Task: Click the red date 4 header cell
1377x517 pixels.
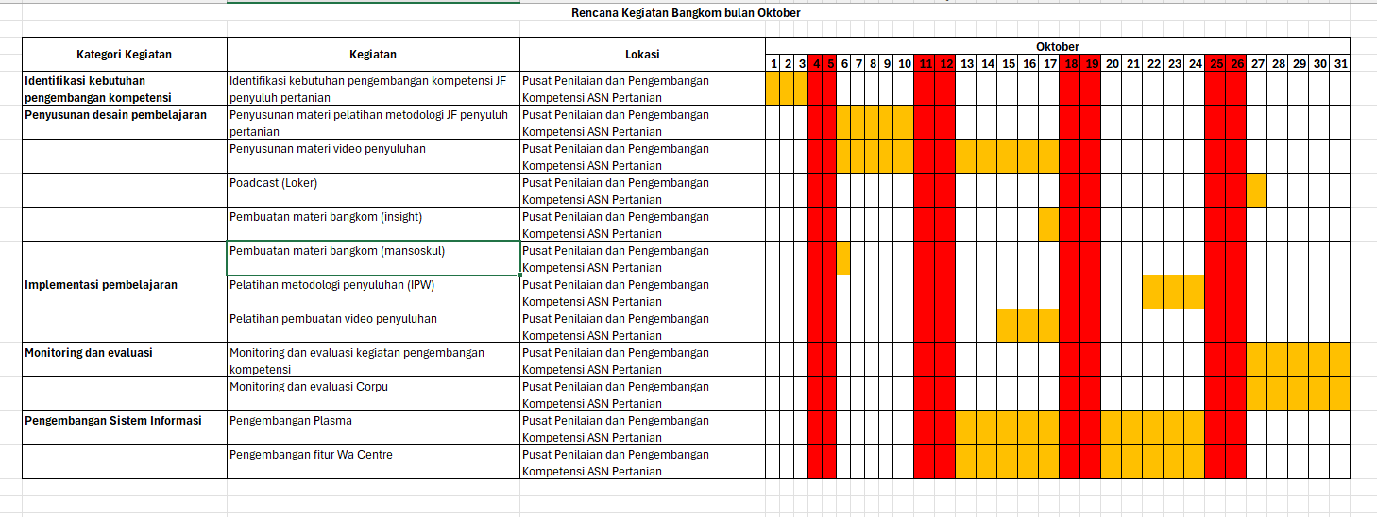Action: click(x=816, y=64)
